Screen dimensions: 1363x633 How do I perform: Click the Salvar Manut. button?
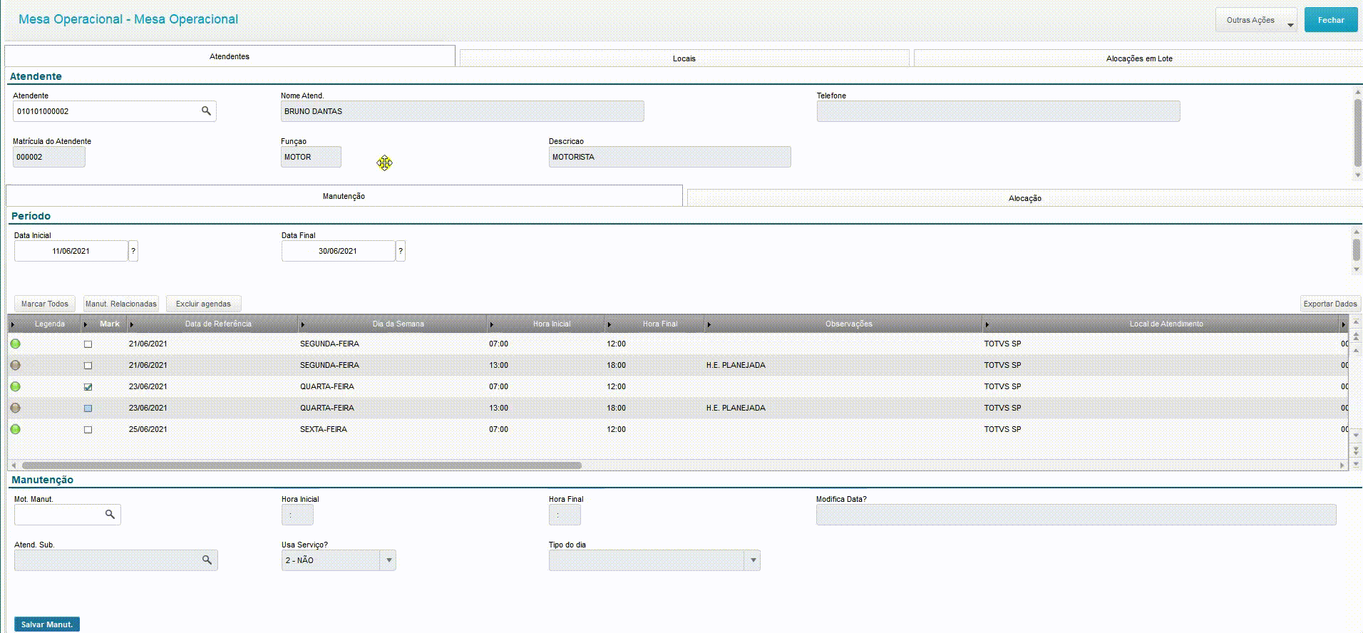pos(47,624)
